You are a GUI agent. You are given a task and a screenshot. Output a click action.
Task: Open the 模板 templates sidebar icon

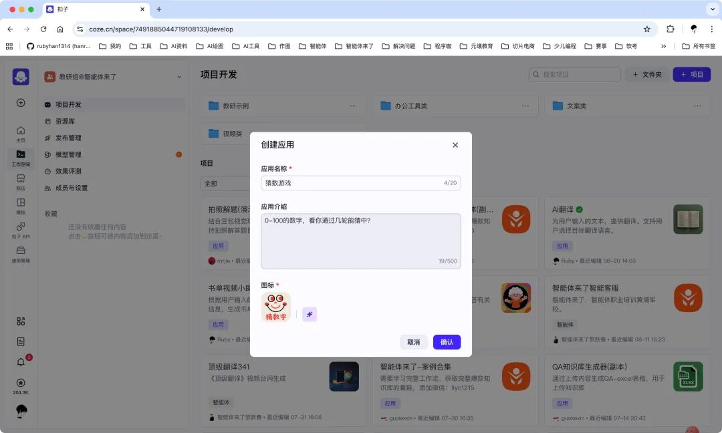pos(21,206)
